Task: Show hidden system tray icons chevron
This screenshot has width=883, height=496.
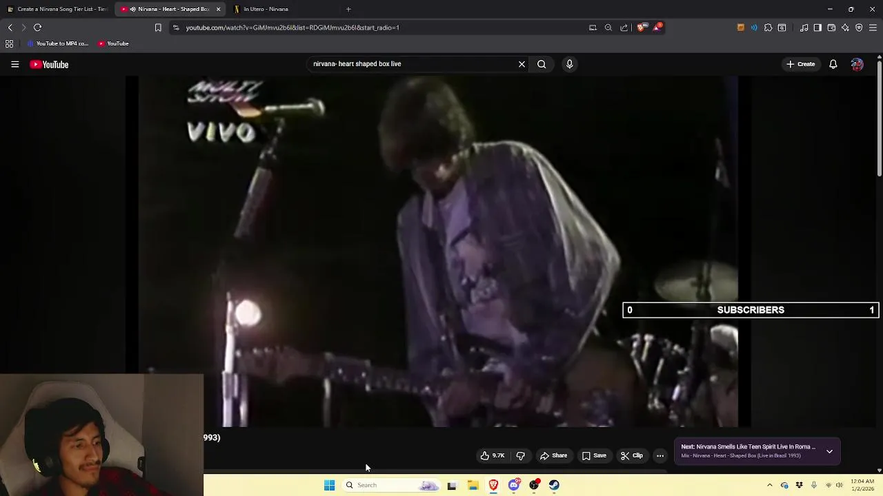Action: pos(770,485)
